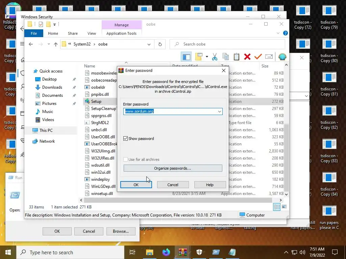346x259 pixels.
Task: Select Downloads in Quick access
Action: (x=52, y=87)
